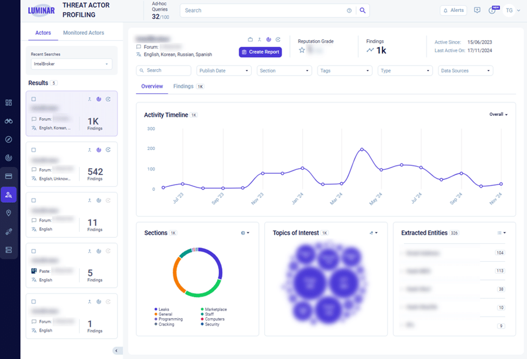This screenshot has width=527, height=359.
Task: Click the Create Report button
Action: [x=260, y=52]
